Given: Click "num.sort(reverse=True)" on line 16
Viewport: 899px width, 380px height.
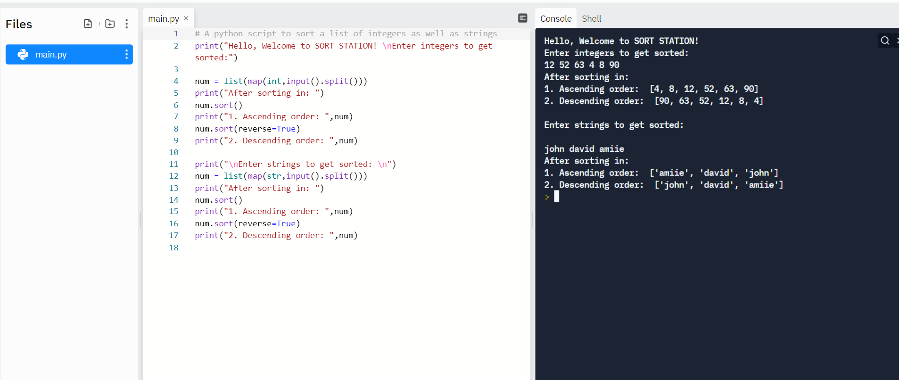Looking at the screenshot, I should [247, 223].
